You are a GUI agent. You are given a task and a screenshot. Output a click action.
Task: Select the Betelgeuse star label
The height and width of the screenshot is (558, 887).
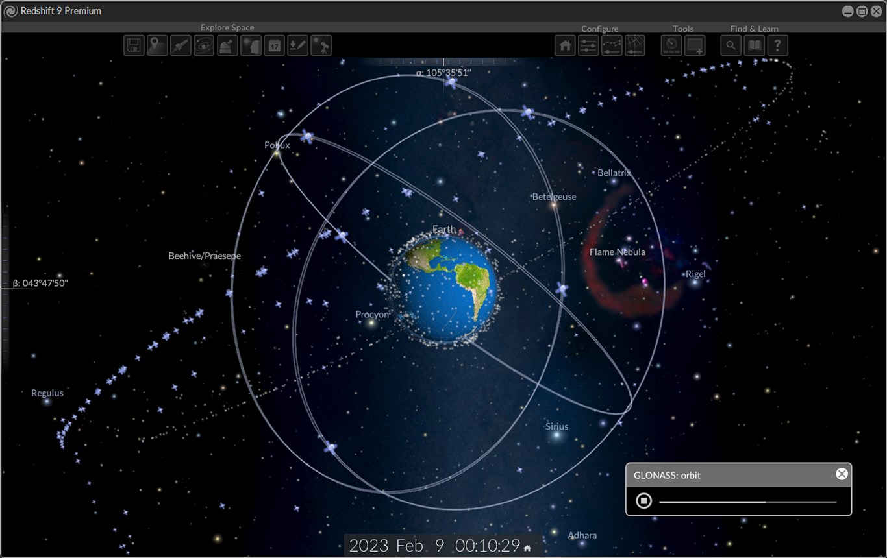point(554,197)
